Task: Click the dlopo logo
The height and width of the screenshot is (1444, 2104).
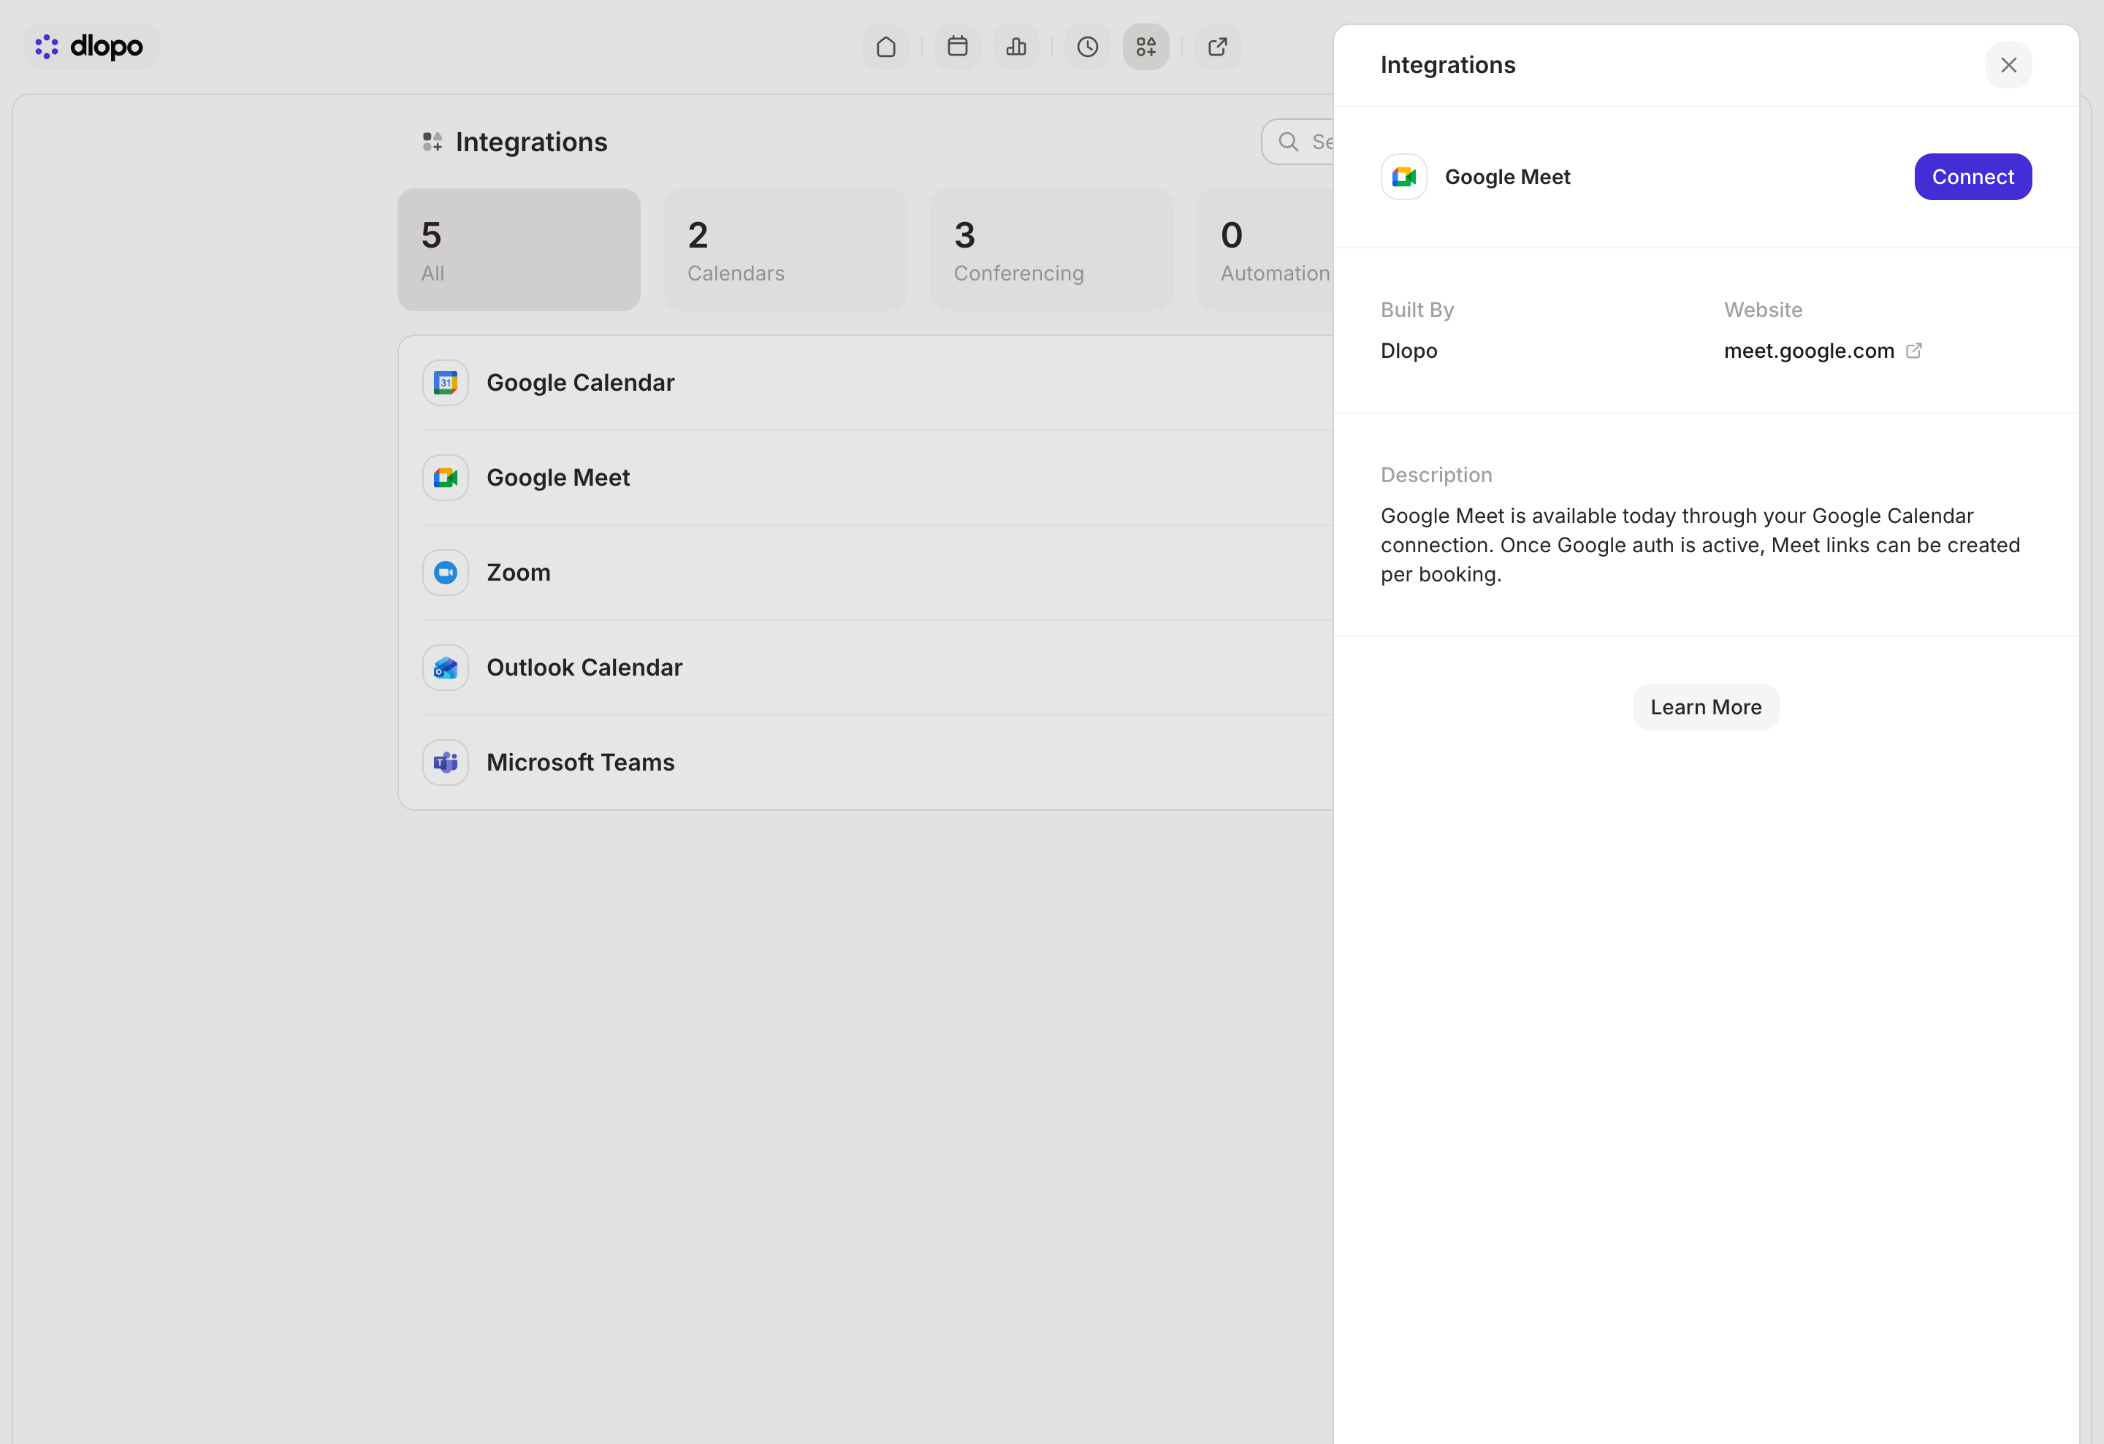Action: coord(91,46)
